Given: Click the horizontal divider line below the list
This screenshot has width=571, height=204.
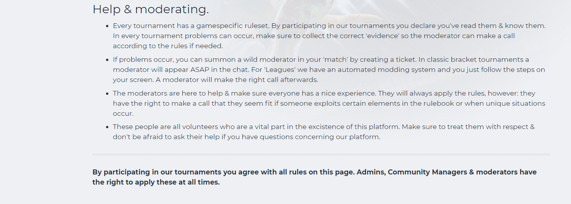Looking at the screenshot, I should point(321,154).
